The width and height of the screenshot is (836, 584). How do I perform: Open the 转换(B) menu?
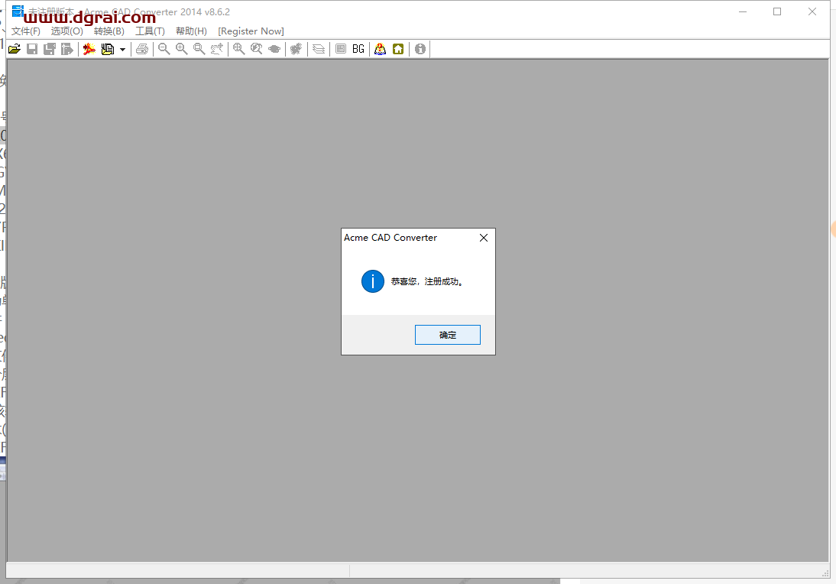[x=109, y=31]
